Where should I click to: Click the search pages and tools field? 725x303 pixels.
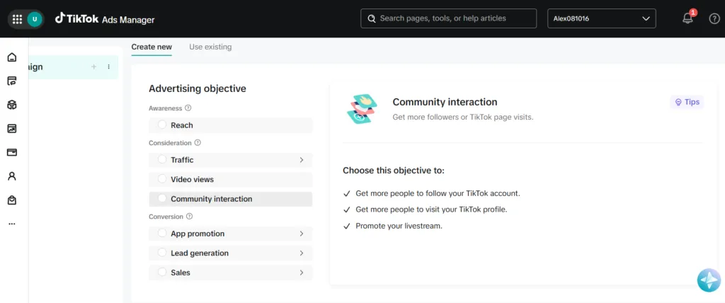448,18
